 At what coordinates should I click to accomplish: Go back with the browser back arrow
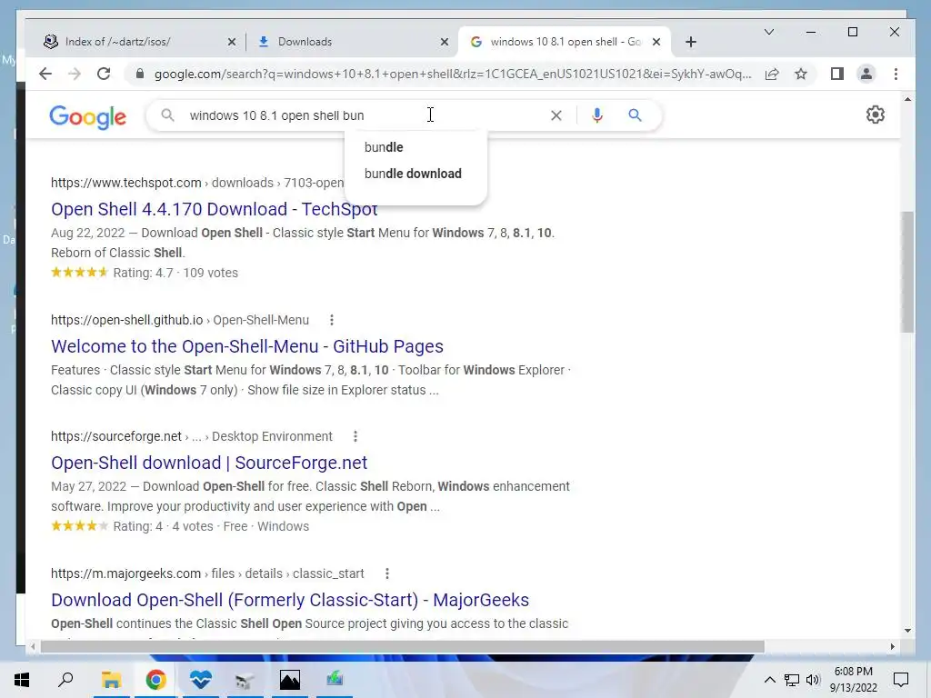[x=45, y=74]
